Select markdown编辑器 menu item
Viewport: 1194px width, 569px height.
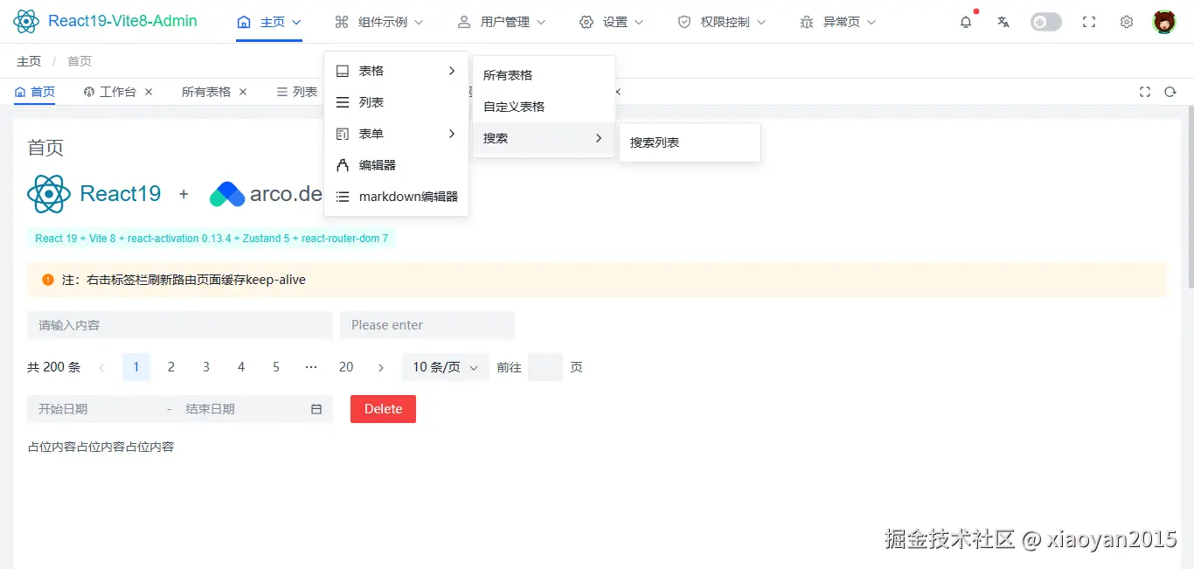[396, 197]
